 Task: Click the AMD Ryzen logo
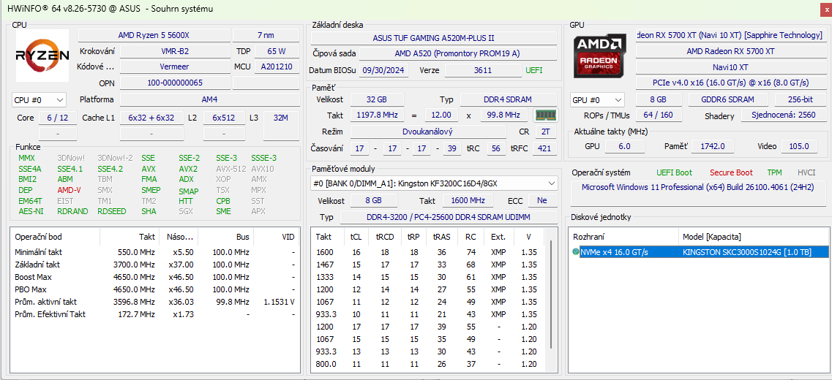[x=42, y=56]
